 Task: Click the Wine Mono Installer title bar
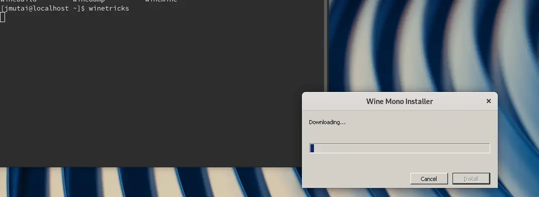pyautogui.click(x=399, y=101)
